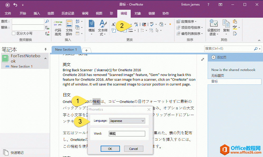Add a new section with plus tab

86,50
